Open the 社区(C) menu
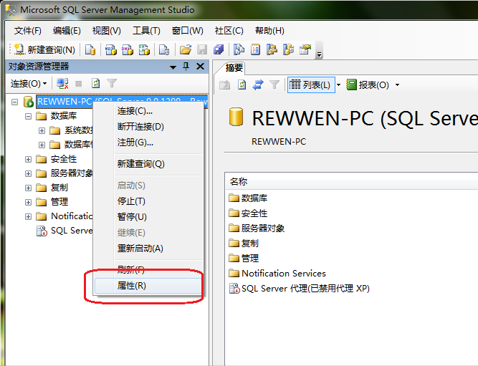This screenshot has height=366, width=478. coord(229,31)
